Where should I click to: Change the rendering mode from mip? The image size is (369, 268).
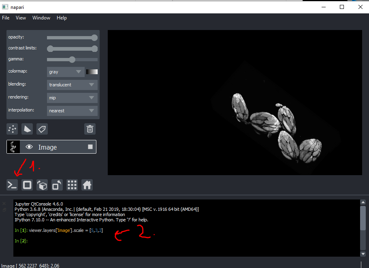point(72,97)
